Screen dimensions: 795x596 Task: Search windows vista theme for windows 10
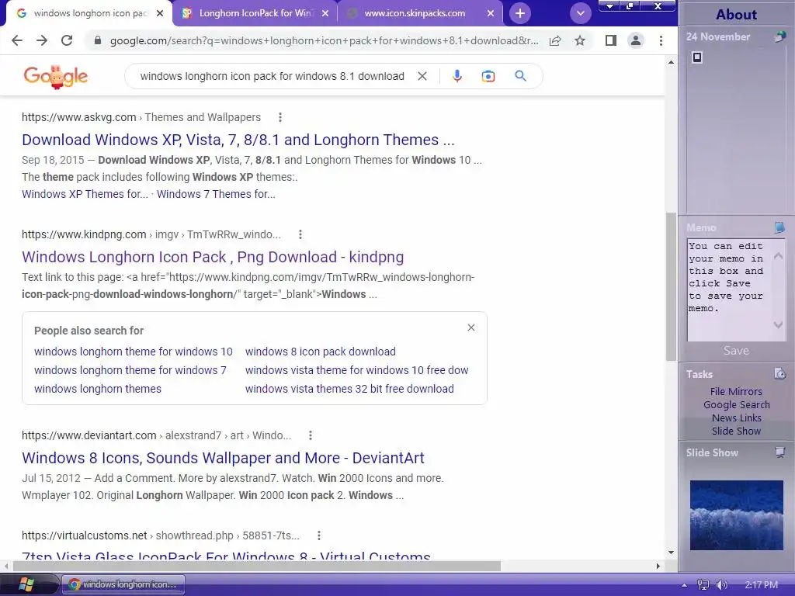click(x=356, y=370)
